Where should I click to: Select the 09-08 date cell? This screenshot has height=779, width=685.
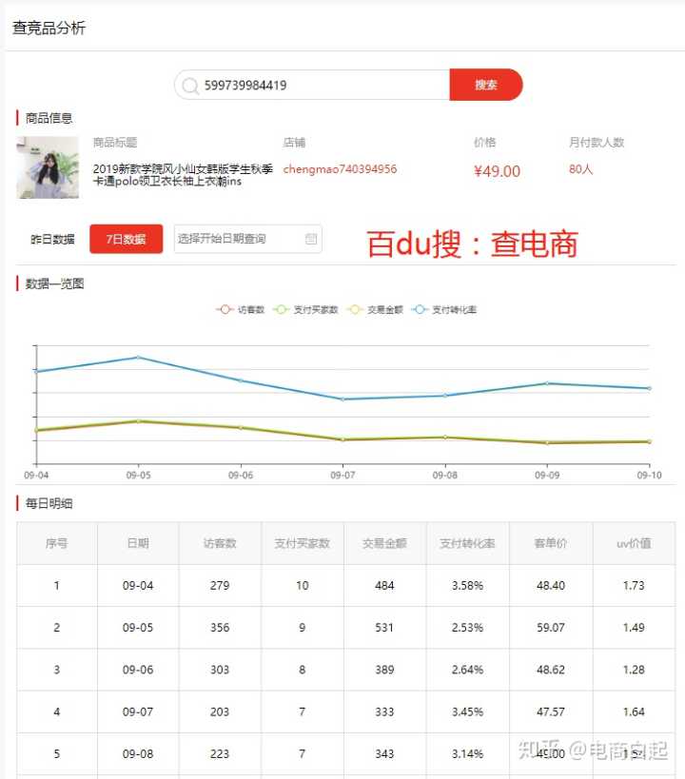coord(138,754)
